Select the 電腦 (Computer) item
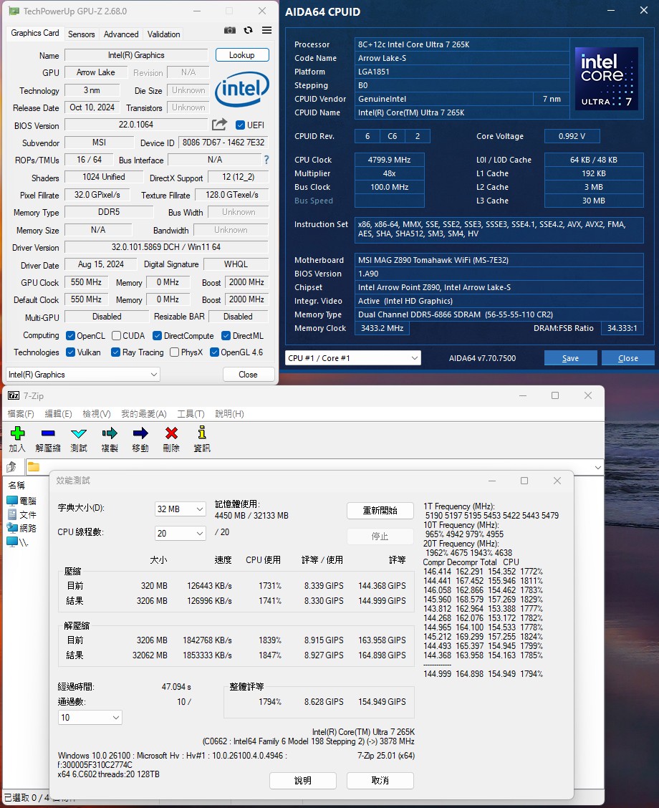Viewport: 659px width, 808px height. [21, 501]
